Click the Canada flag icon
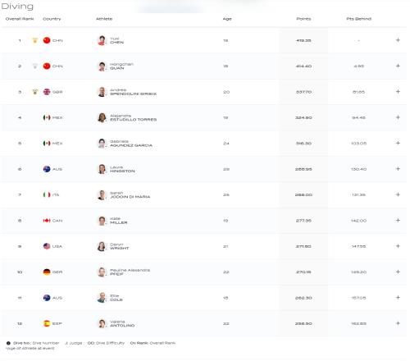This screenshot has height=361, width=410. point(47,221)
